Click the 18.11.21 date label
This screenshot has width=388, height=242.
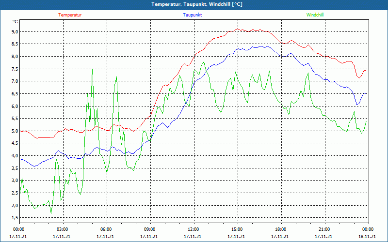pos(367,236)
